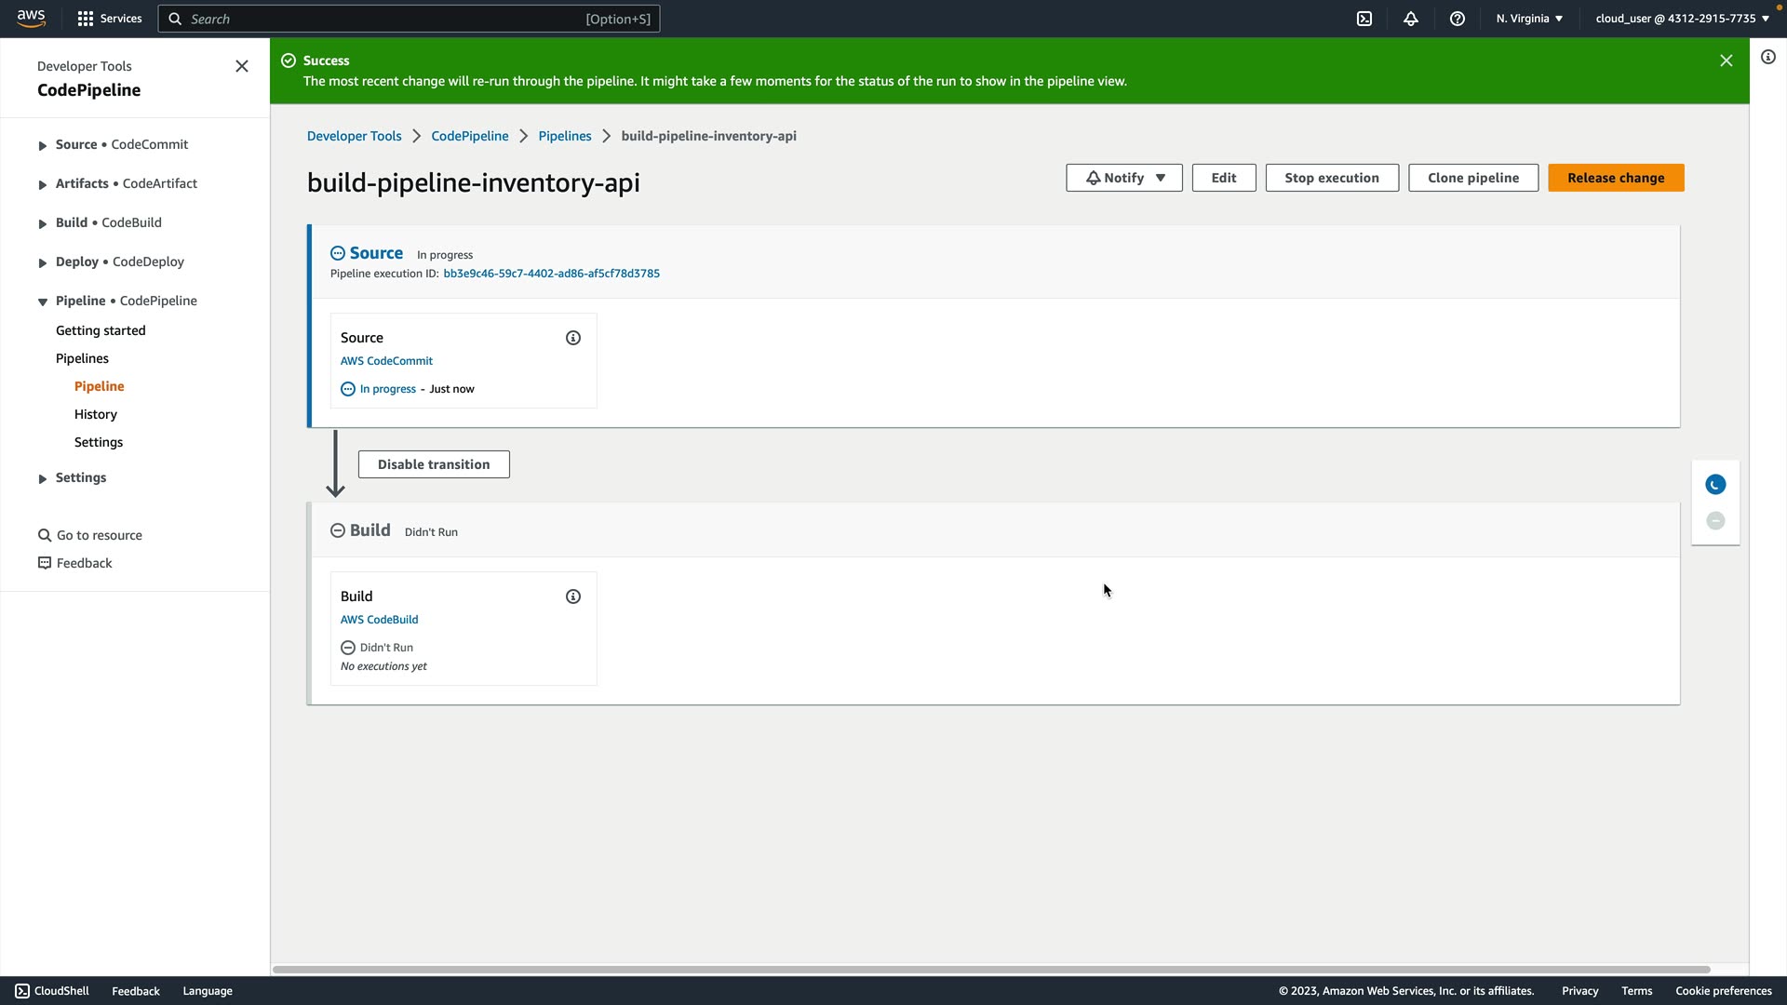This screenshot has height=1005, width=1787.
Task: Open the Notify dropdown button
Action: tap(1123, 178)
